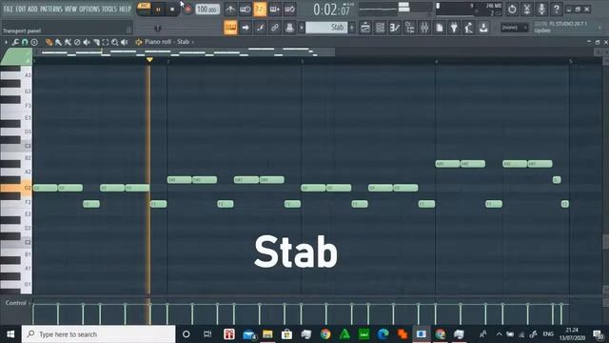Screen dimensions: 609x343
Task: Adjust the knob on the slider below the transport buttons
Action: (x=157, y=28)
